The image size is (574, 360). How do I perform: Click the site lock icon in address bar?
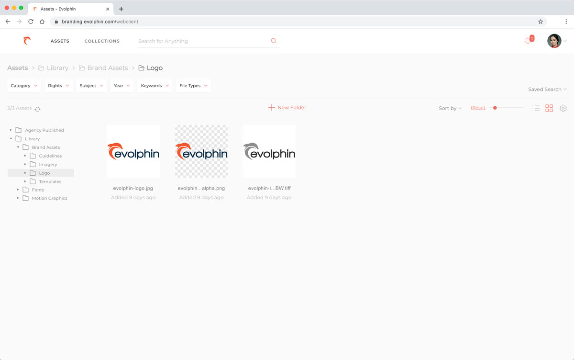pos(56,22)
